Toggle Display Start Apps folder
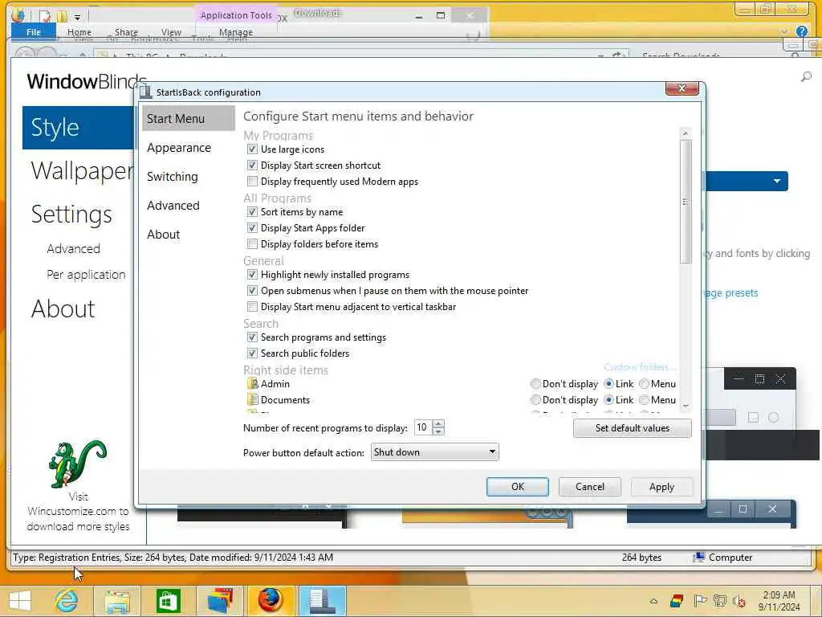Viewport: 822px width, 617px height. (x=252, y=228)
